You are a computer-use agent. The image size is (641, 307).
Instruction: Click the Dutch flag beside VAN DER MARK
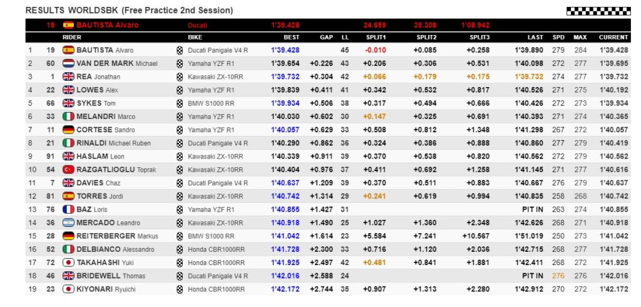click(67, 63)
